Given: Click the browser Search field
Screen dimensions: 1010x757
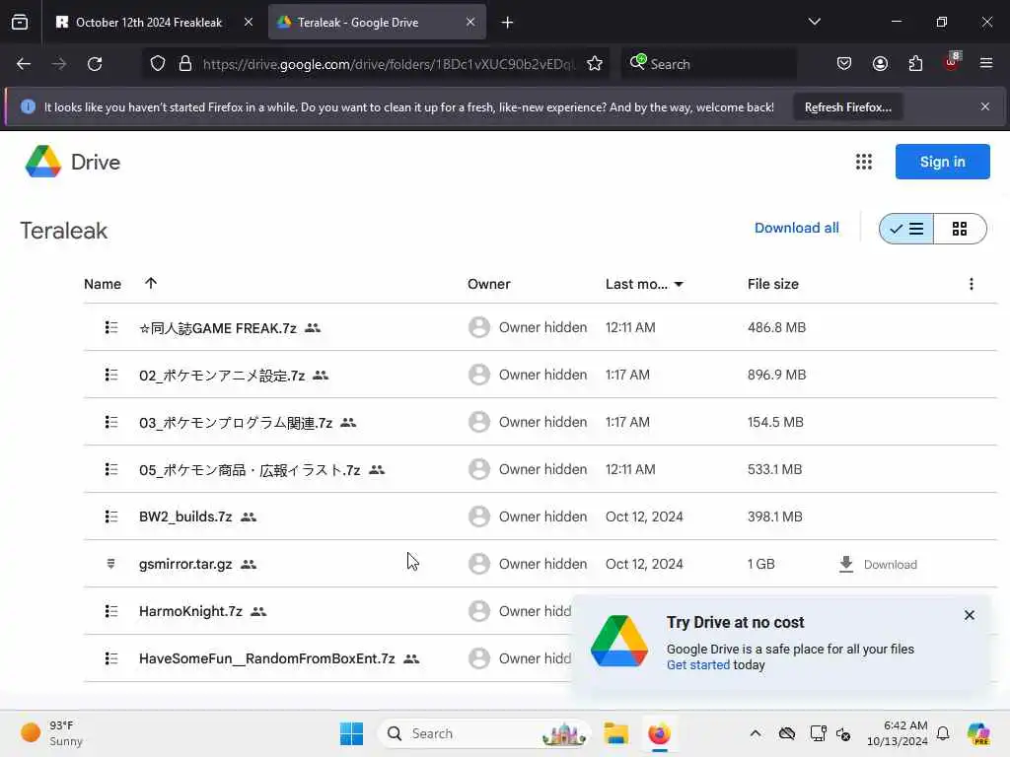Looking at the screenshot, I should click(x=708, y=64).
